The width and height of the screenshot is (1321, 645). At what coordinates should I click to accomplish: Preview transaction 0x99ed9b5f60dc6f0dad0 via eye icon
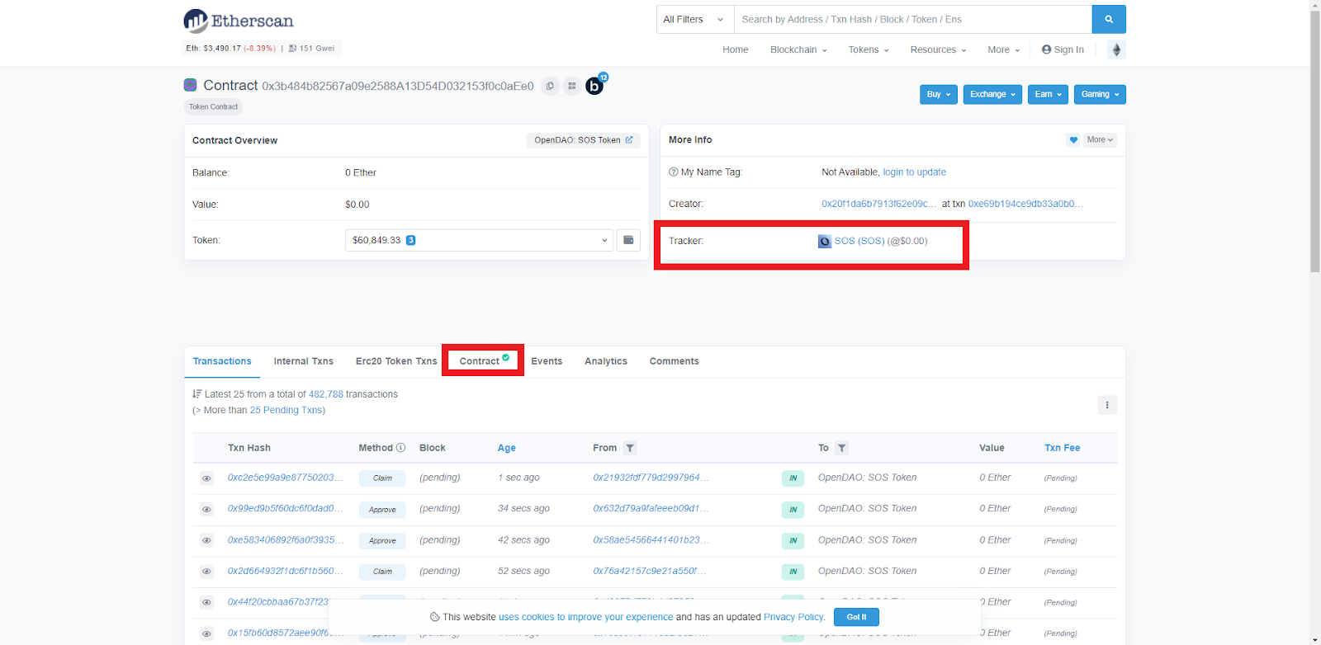pyautogui.click(x=206, y=509)
